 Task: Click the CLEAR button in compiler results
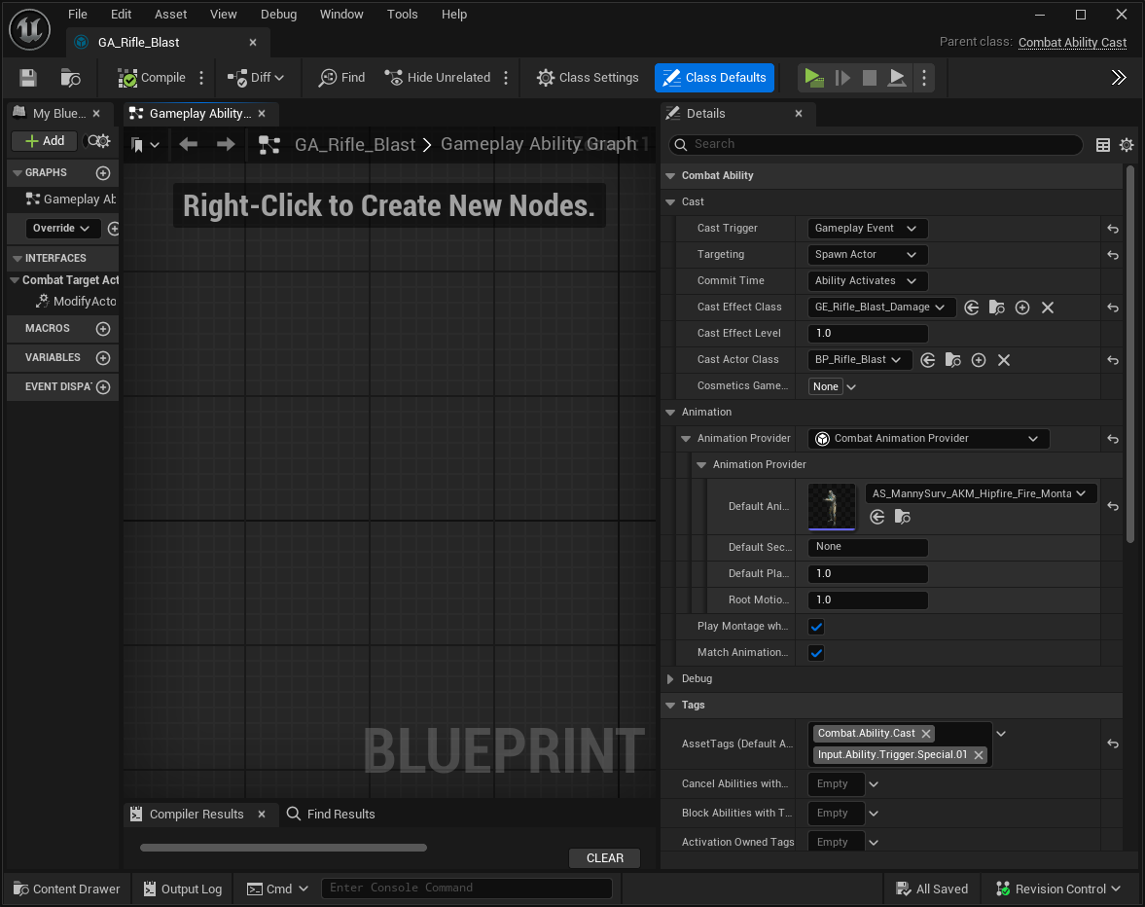(x=604, y=858)
